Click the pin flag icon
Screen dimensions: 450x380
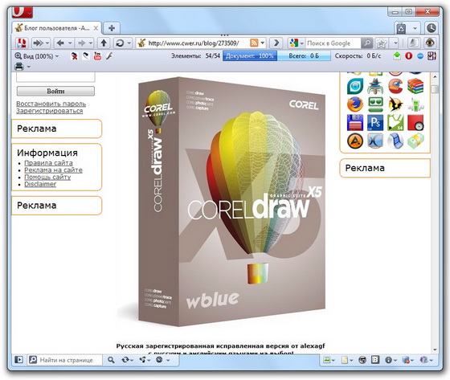click(85, 56)
